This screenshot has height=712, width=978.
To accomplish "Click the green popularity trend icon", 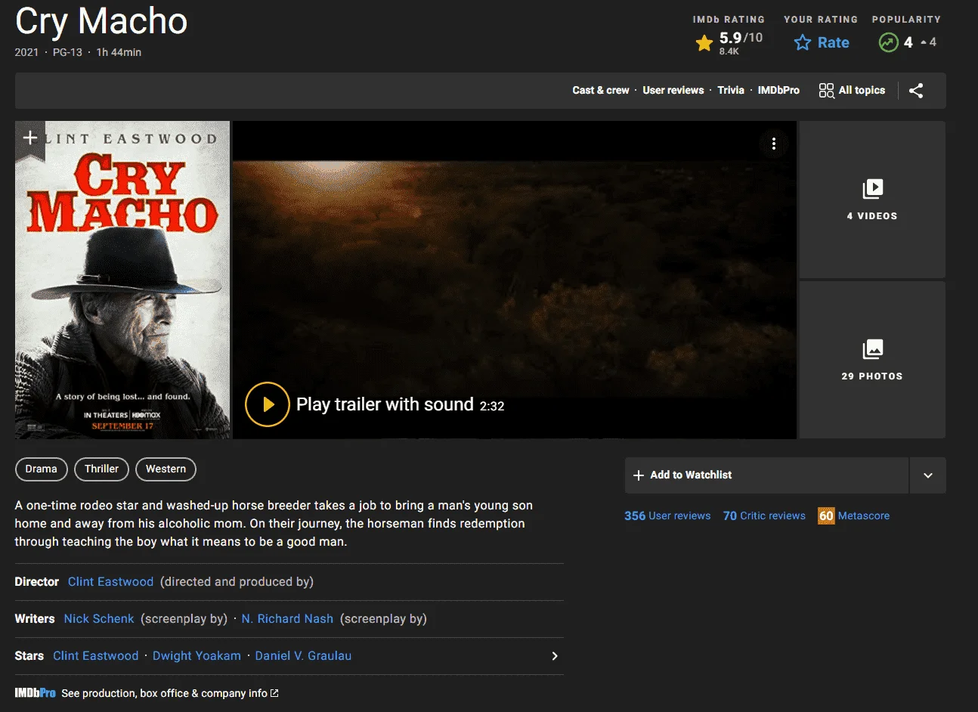I will click(888, 42).
